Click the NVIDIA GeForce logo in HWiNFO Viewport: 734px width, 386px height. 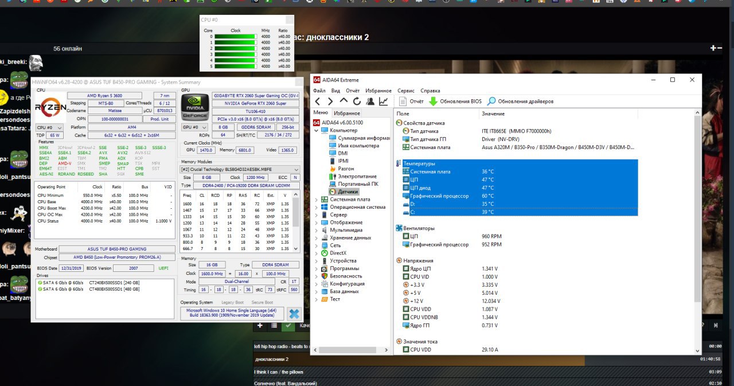coord(195,107)
